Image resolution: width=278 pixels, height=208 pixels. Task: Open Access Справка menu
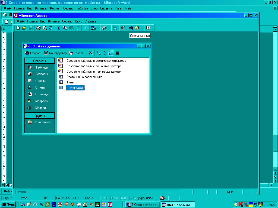90,21
